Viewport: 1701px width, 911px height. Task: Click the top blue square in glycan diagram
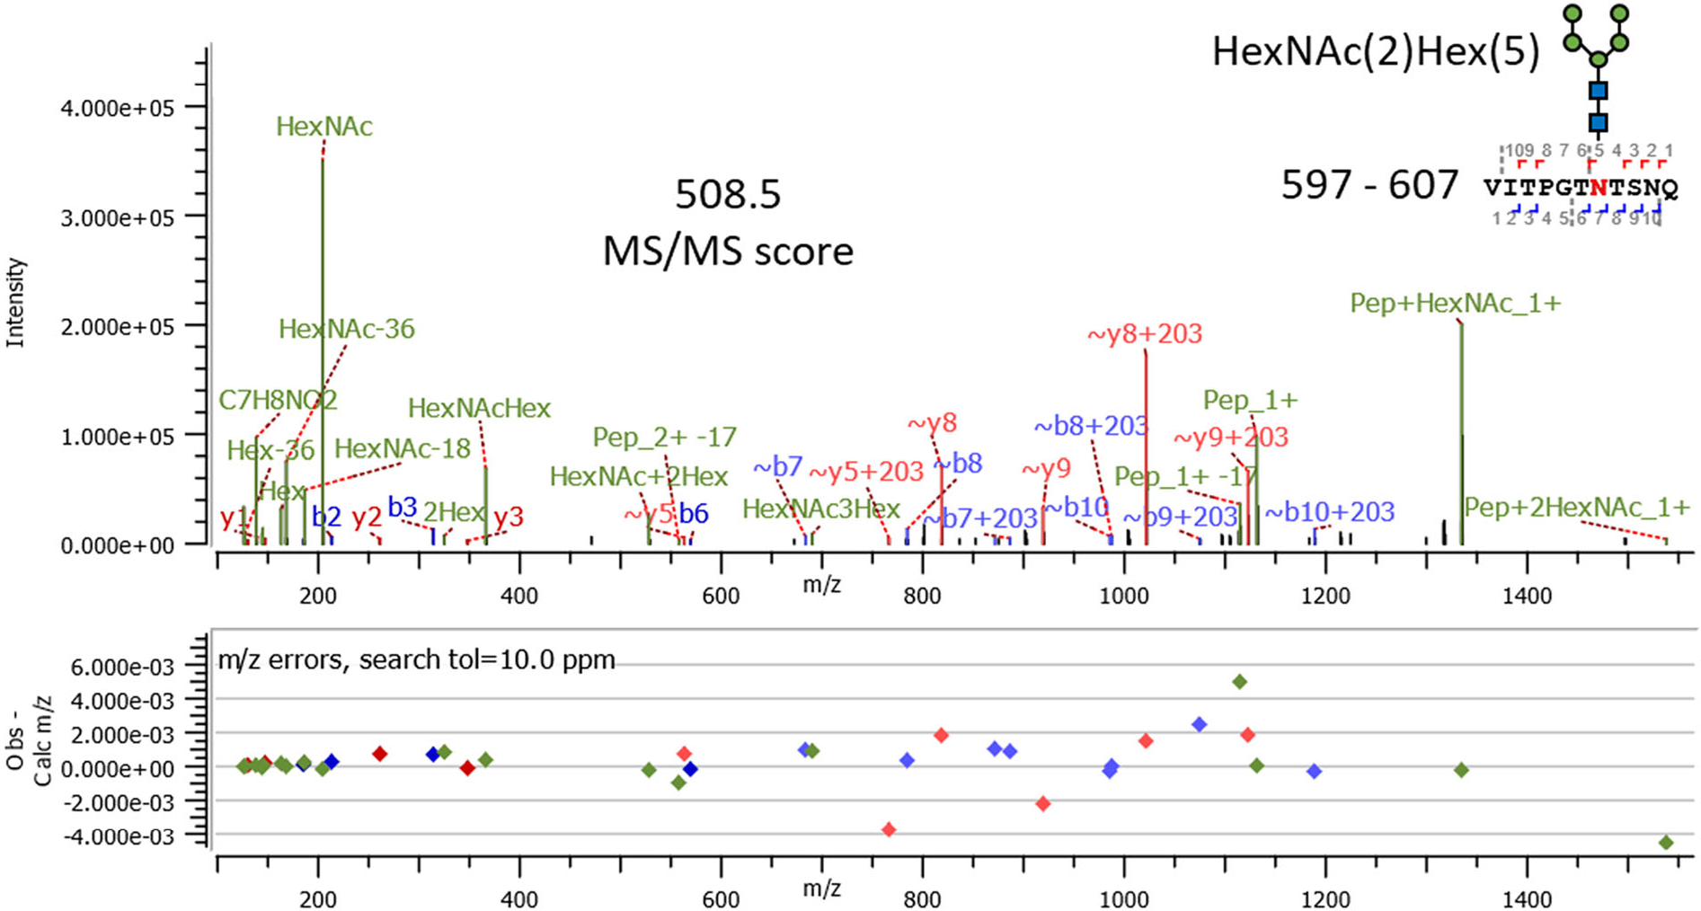tap(1598, 91)
